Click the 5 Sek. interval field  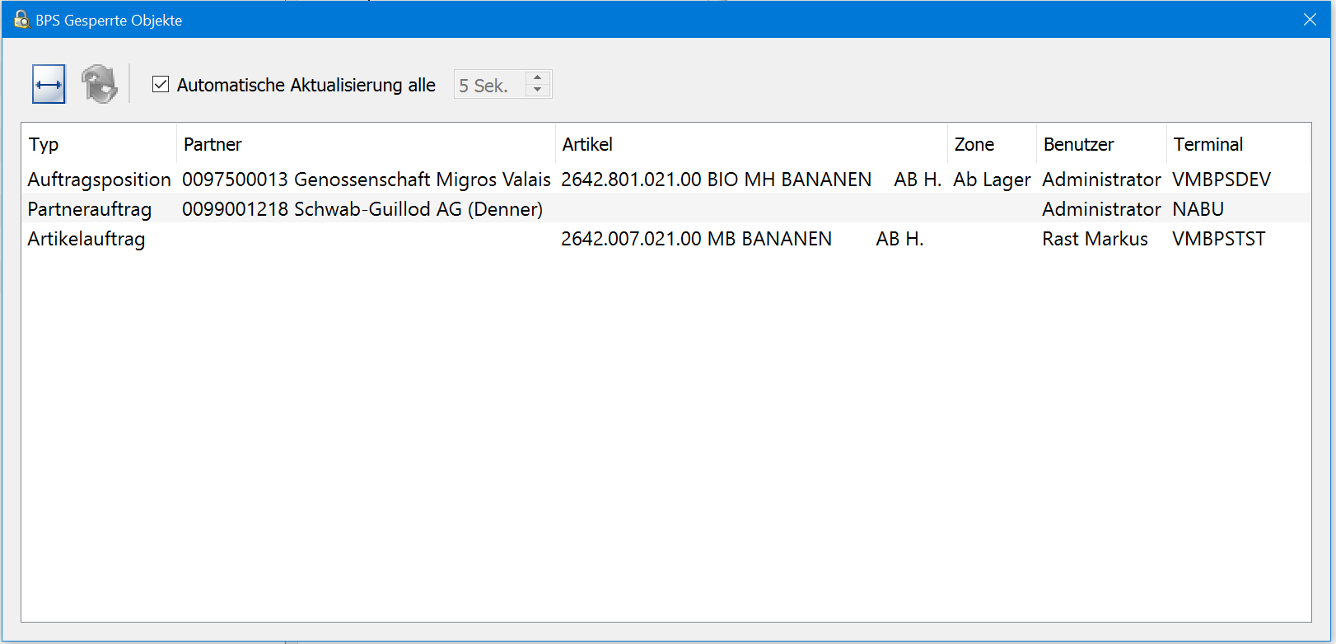(x=489, y=86)
